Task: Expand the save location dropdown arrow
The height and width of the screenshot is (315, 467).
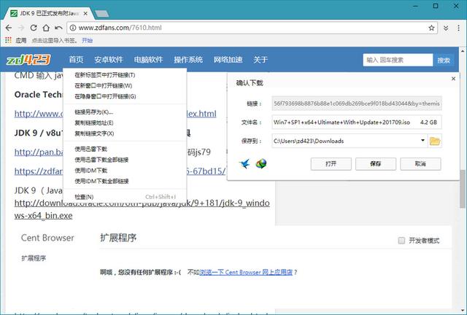Action: (x=422, y=141)
